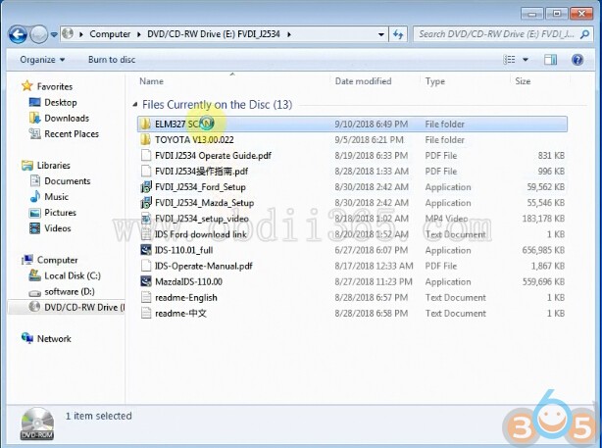
Task: Click the MP4 Video type cell
Action: (x=446, y=219)
